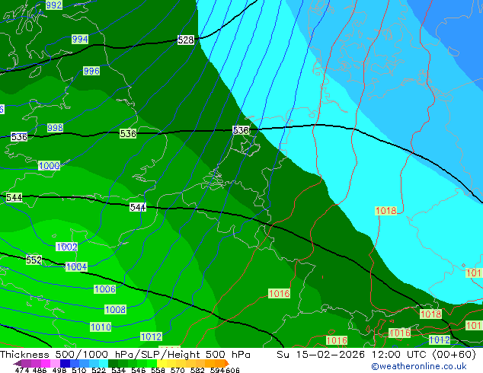Viewport: 483px width, 373px height.
Task: Click the cyan legend swatch above 522
Action: [104, 363]
